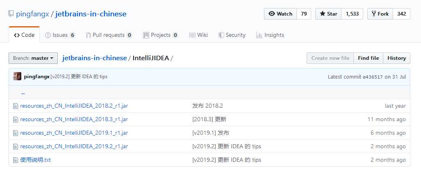Open the Wiki tab

(x=198, y=35)
